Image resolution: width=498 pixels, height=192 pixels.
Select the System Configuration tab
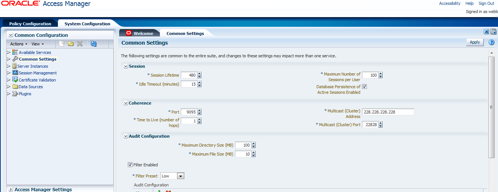[x=87, y=24]
